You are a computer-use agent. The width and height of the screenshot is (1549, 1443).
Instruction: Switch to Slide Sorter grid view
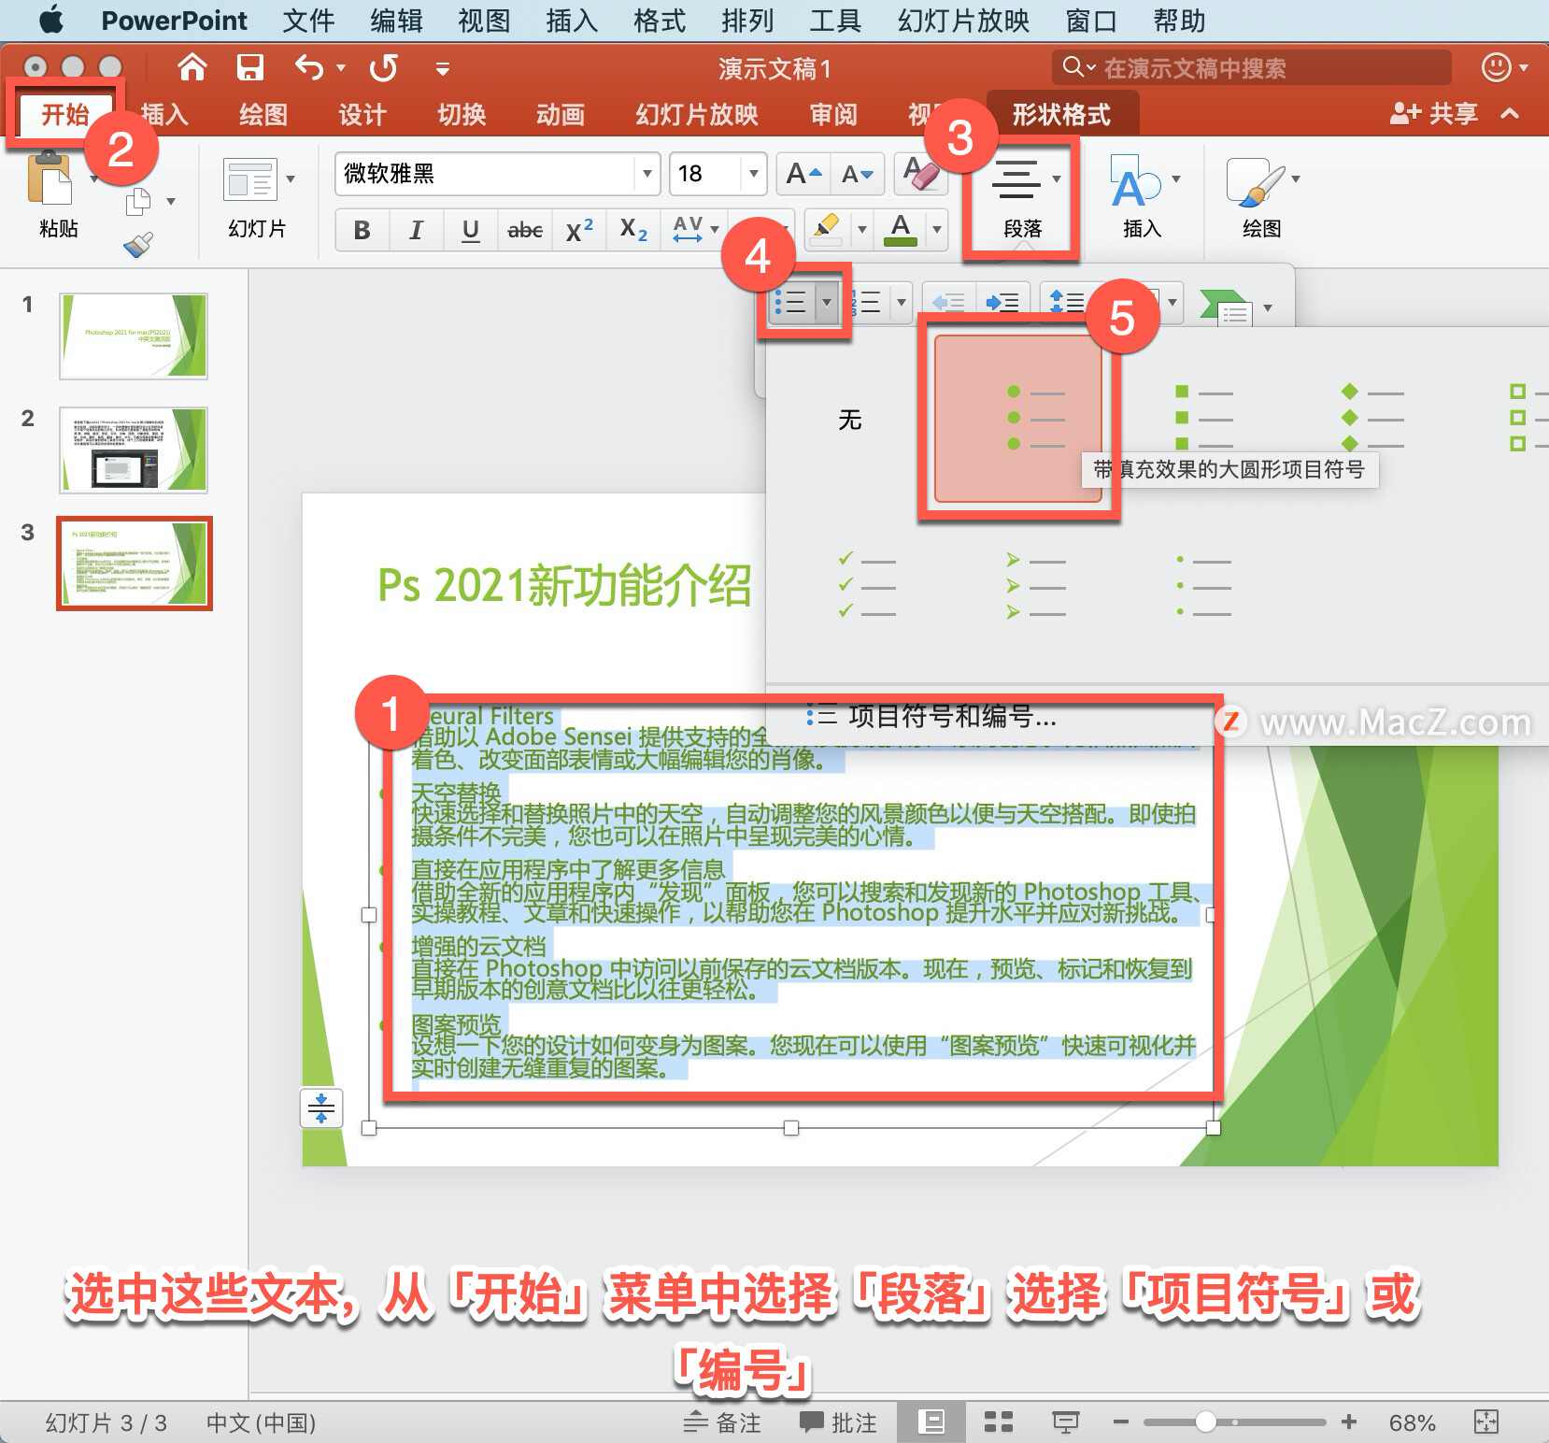pos(999,1422)
